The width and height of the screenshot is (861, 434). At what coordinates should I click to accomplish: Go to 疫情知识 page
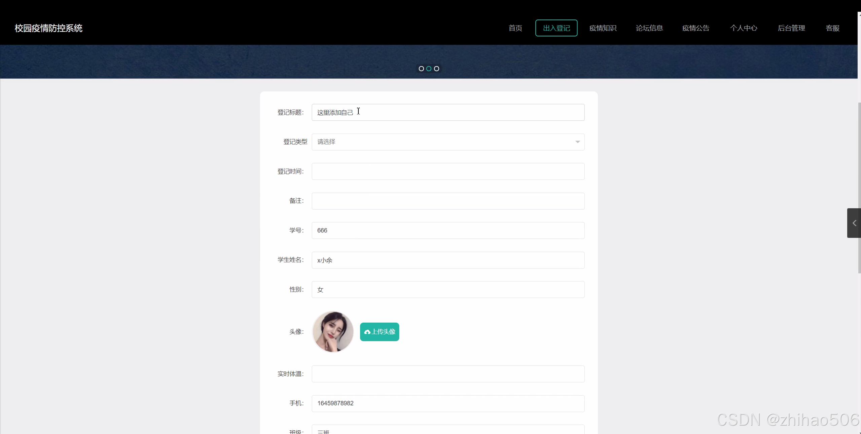[603, 28]
